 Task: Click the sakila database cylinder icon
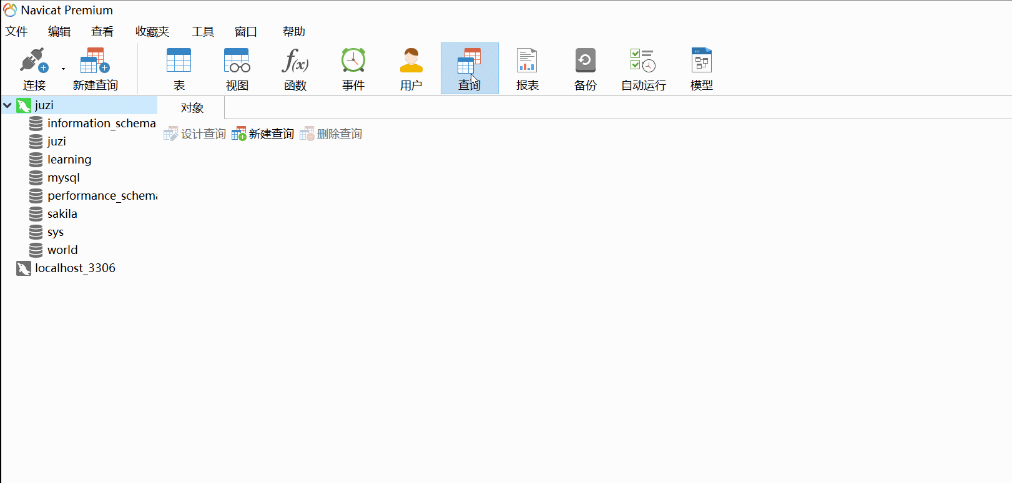[x=36, y=214]
